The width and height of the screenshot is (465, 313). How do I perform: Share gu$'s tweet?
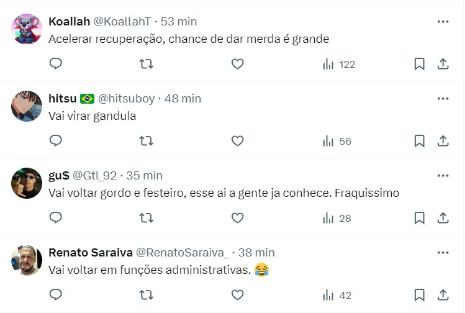[443, 218]
